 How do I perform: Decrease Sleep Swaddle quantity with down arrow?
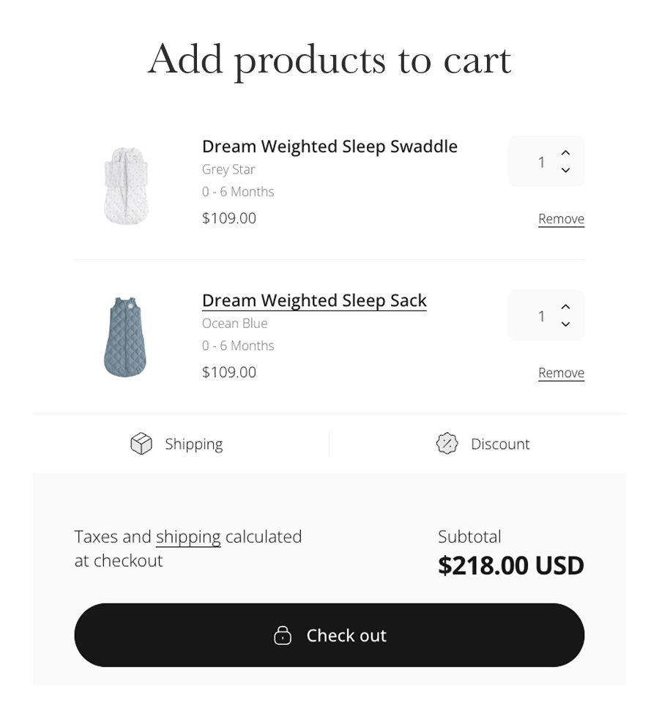(x=565, y=171)
